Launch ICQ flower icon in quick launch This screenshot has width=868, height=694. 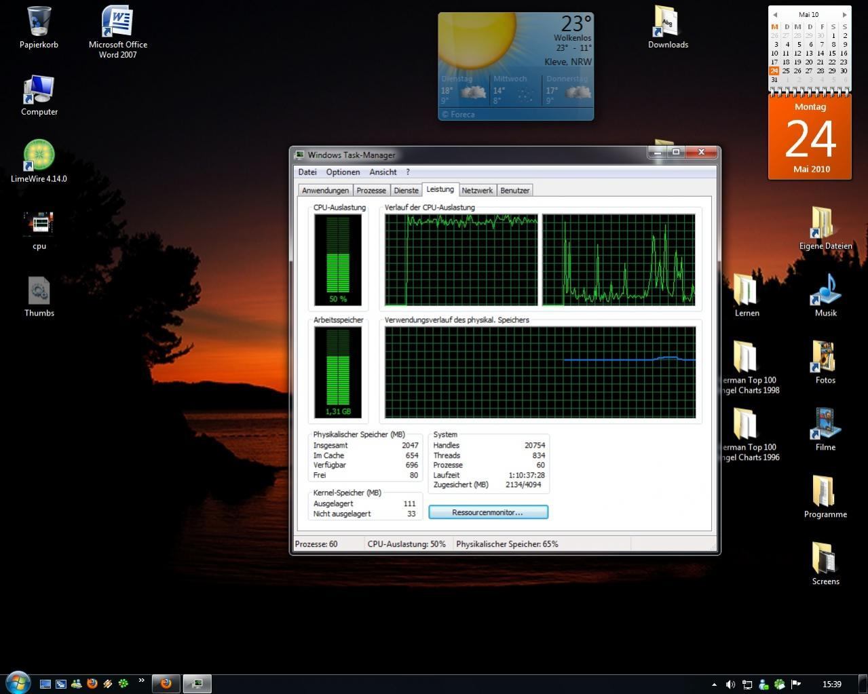tap(123, 684)
